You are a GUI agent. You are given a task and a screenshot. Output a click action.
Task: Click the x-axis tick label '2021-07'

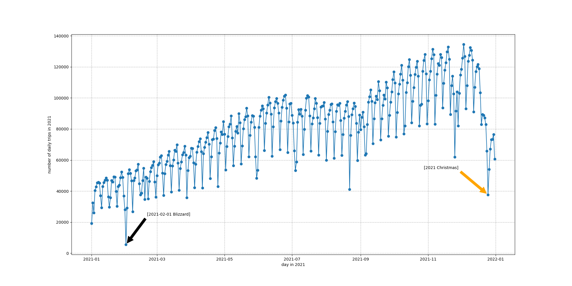point(292,259)
